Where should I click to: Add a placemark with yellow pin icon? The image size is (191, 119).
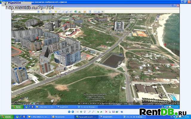[56, 12]
